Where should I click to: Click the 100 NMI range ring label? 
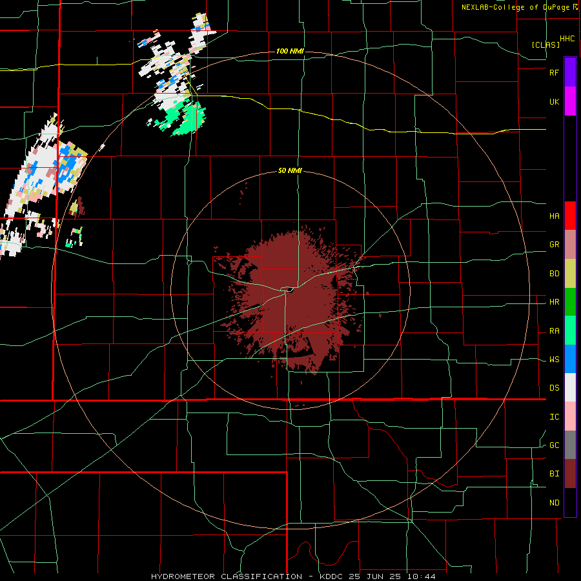290,51
